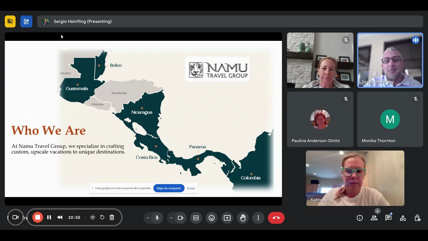Click muted mic icon on Monika's tile
Image resolution: width=428 pixels, height=241 pixels.
pos(416,99)
